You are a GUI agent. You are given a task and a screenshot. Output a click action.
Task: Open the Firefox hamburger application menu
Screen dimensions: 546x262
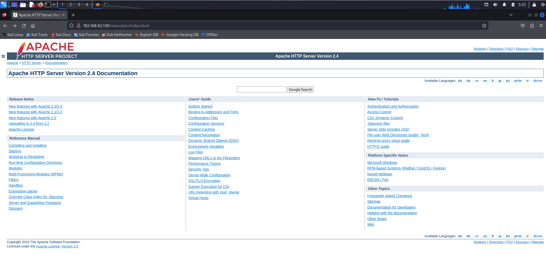541,26
